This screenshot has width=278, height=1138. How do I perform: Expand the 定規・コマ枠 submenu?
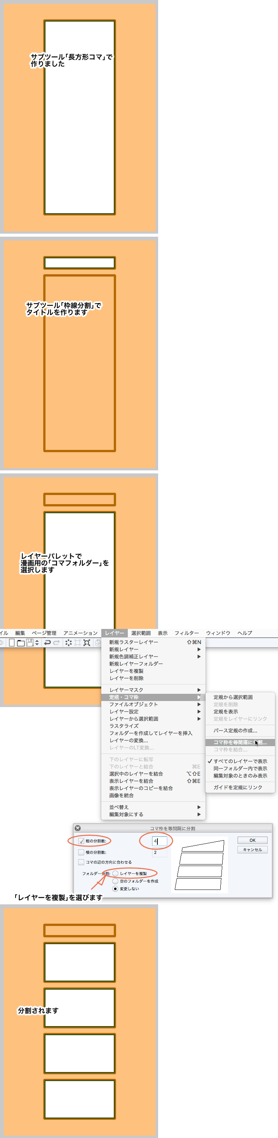pos(153,697)
